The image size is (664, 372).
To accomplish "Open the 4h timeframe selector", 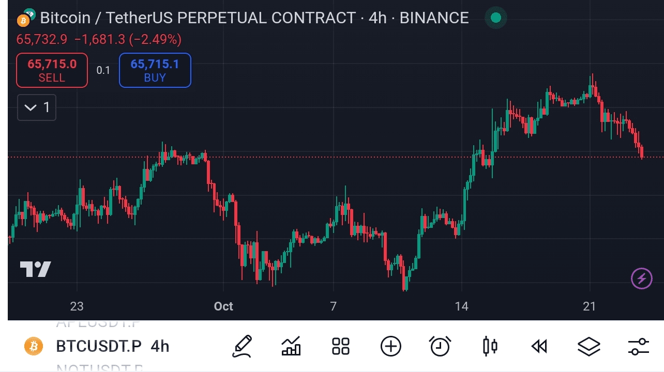I will click(x=159, y=346).
